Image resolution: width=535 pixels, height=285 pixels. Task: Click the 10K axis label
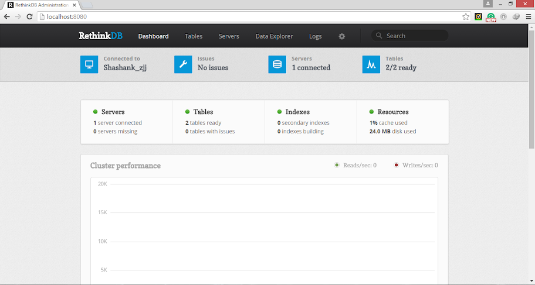(x=102, y=241)
